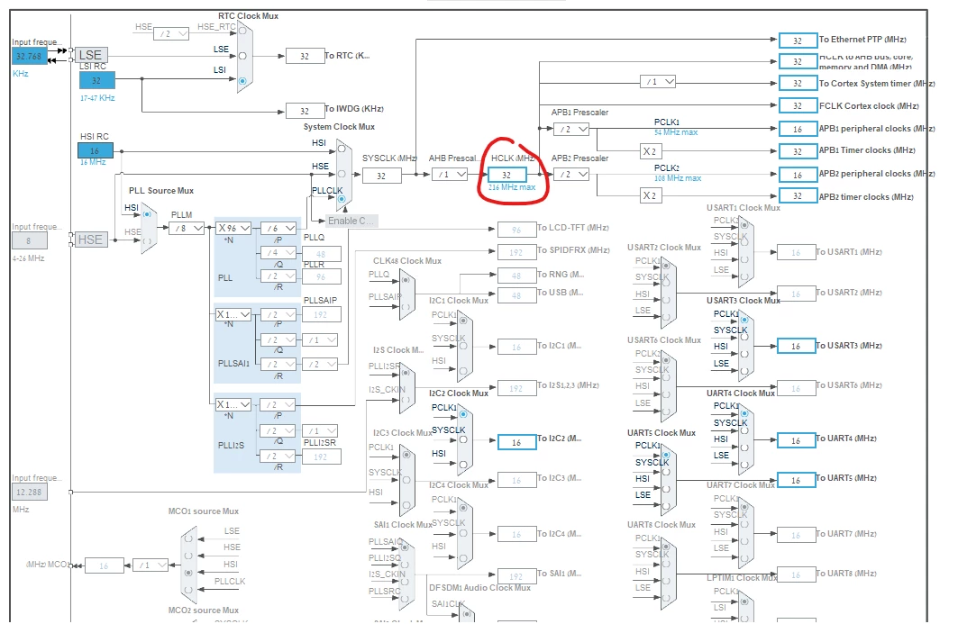Choose HSI on System Clock Mux
Image resolution: width=958 pixels, height=624 pixels.
(342, 149)
